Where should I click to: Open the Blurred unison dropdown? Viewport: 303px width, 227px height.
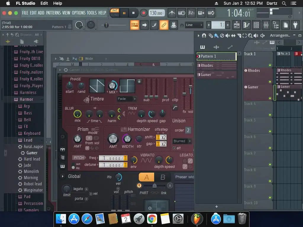tap(182, 141)
